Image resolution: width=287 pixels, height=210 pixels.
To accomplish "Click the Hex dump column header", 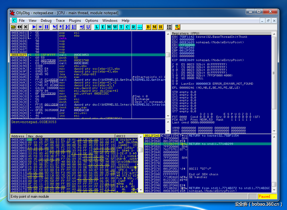I will [x=71, y=136].
